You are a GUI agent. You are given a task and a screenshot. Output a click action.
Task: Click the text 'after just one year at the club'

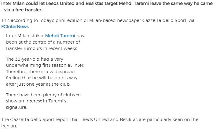[38, 84]
